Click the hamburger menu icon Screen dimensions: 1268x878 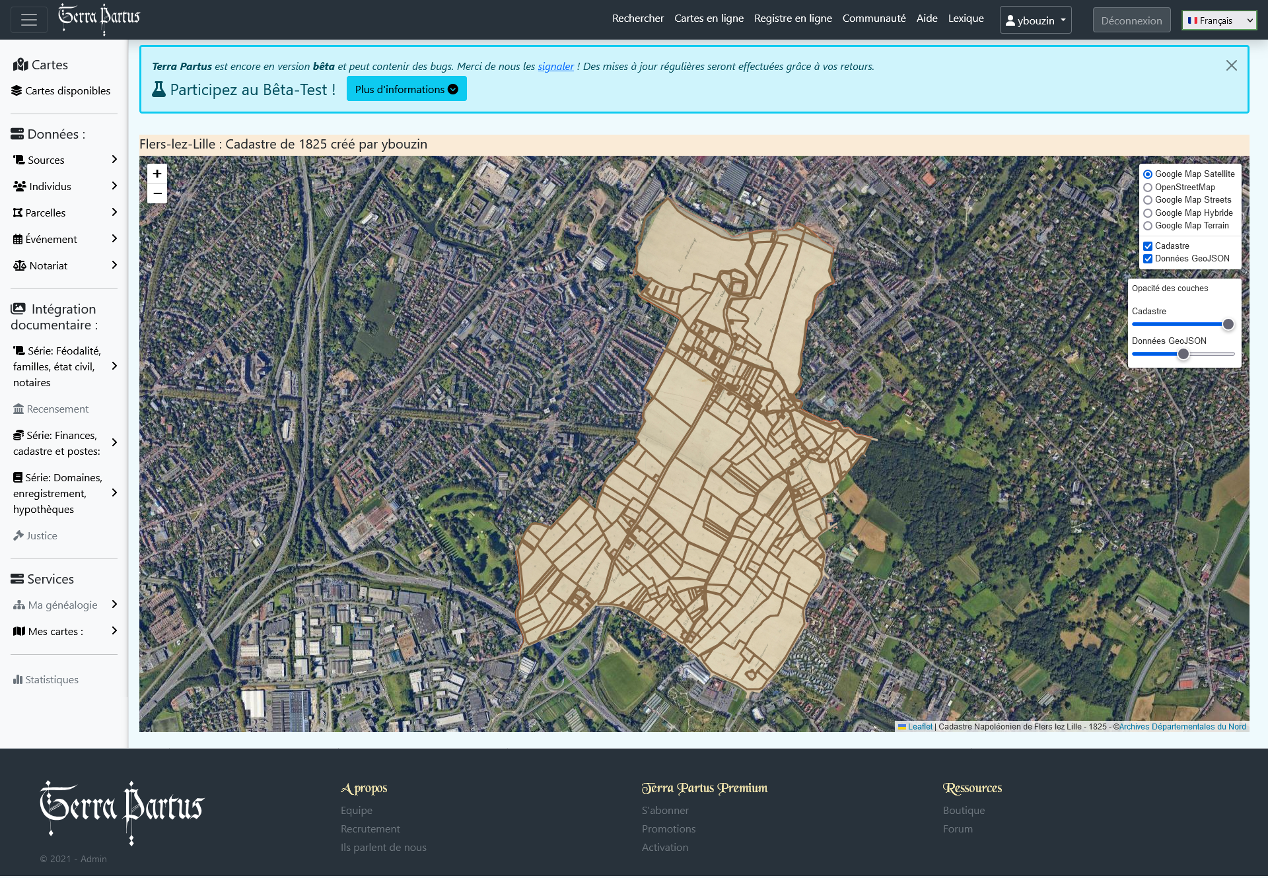[x=28, y=20]
